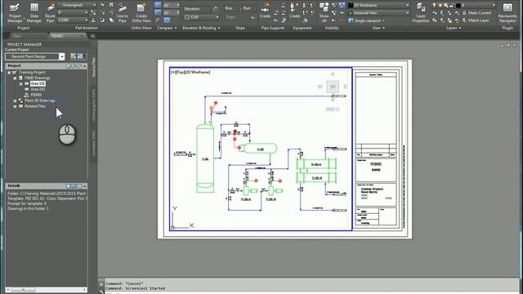Open the Orthographic DWG side tab
Viewport: 523px width, 294px height.
click(94, 105)
